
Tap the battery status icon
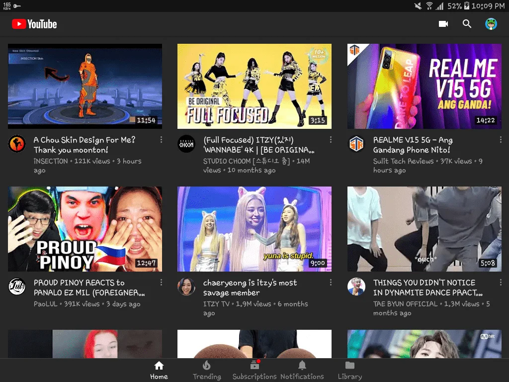466,5
